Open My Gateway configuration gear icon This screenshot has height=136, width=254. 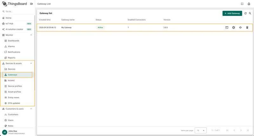click(234, 27)
